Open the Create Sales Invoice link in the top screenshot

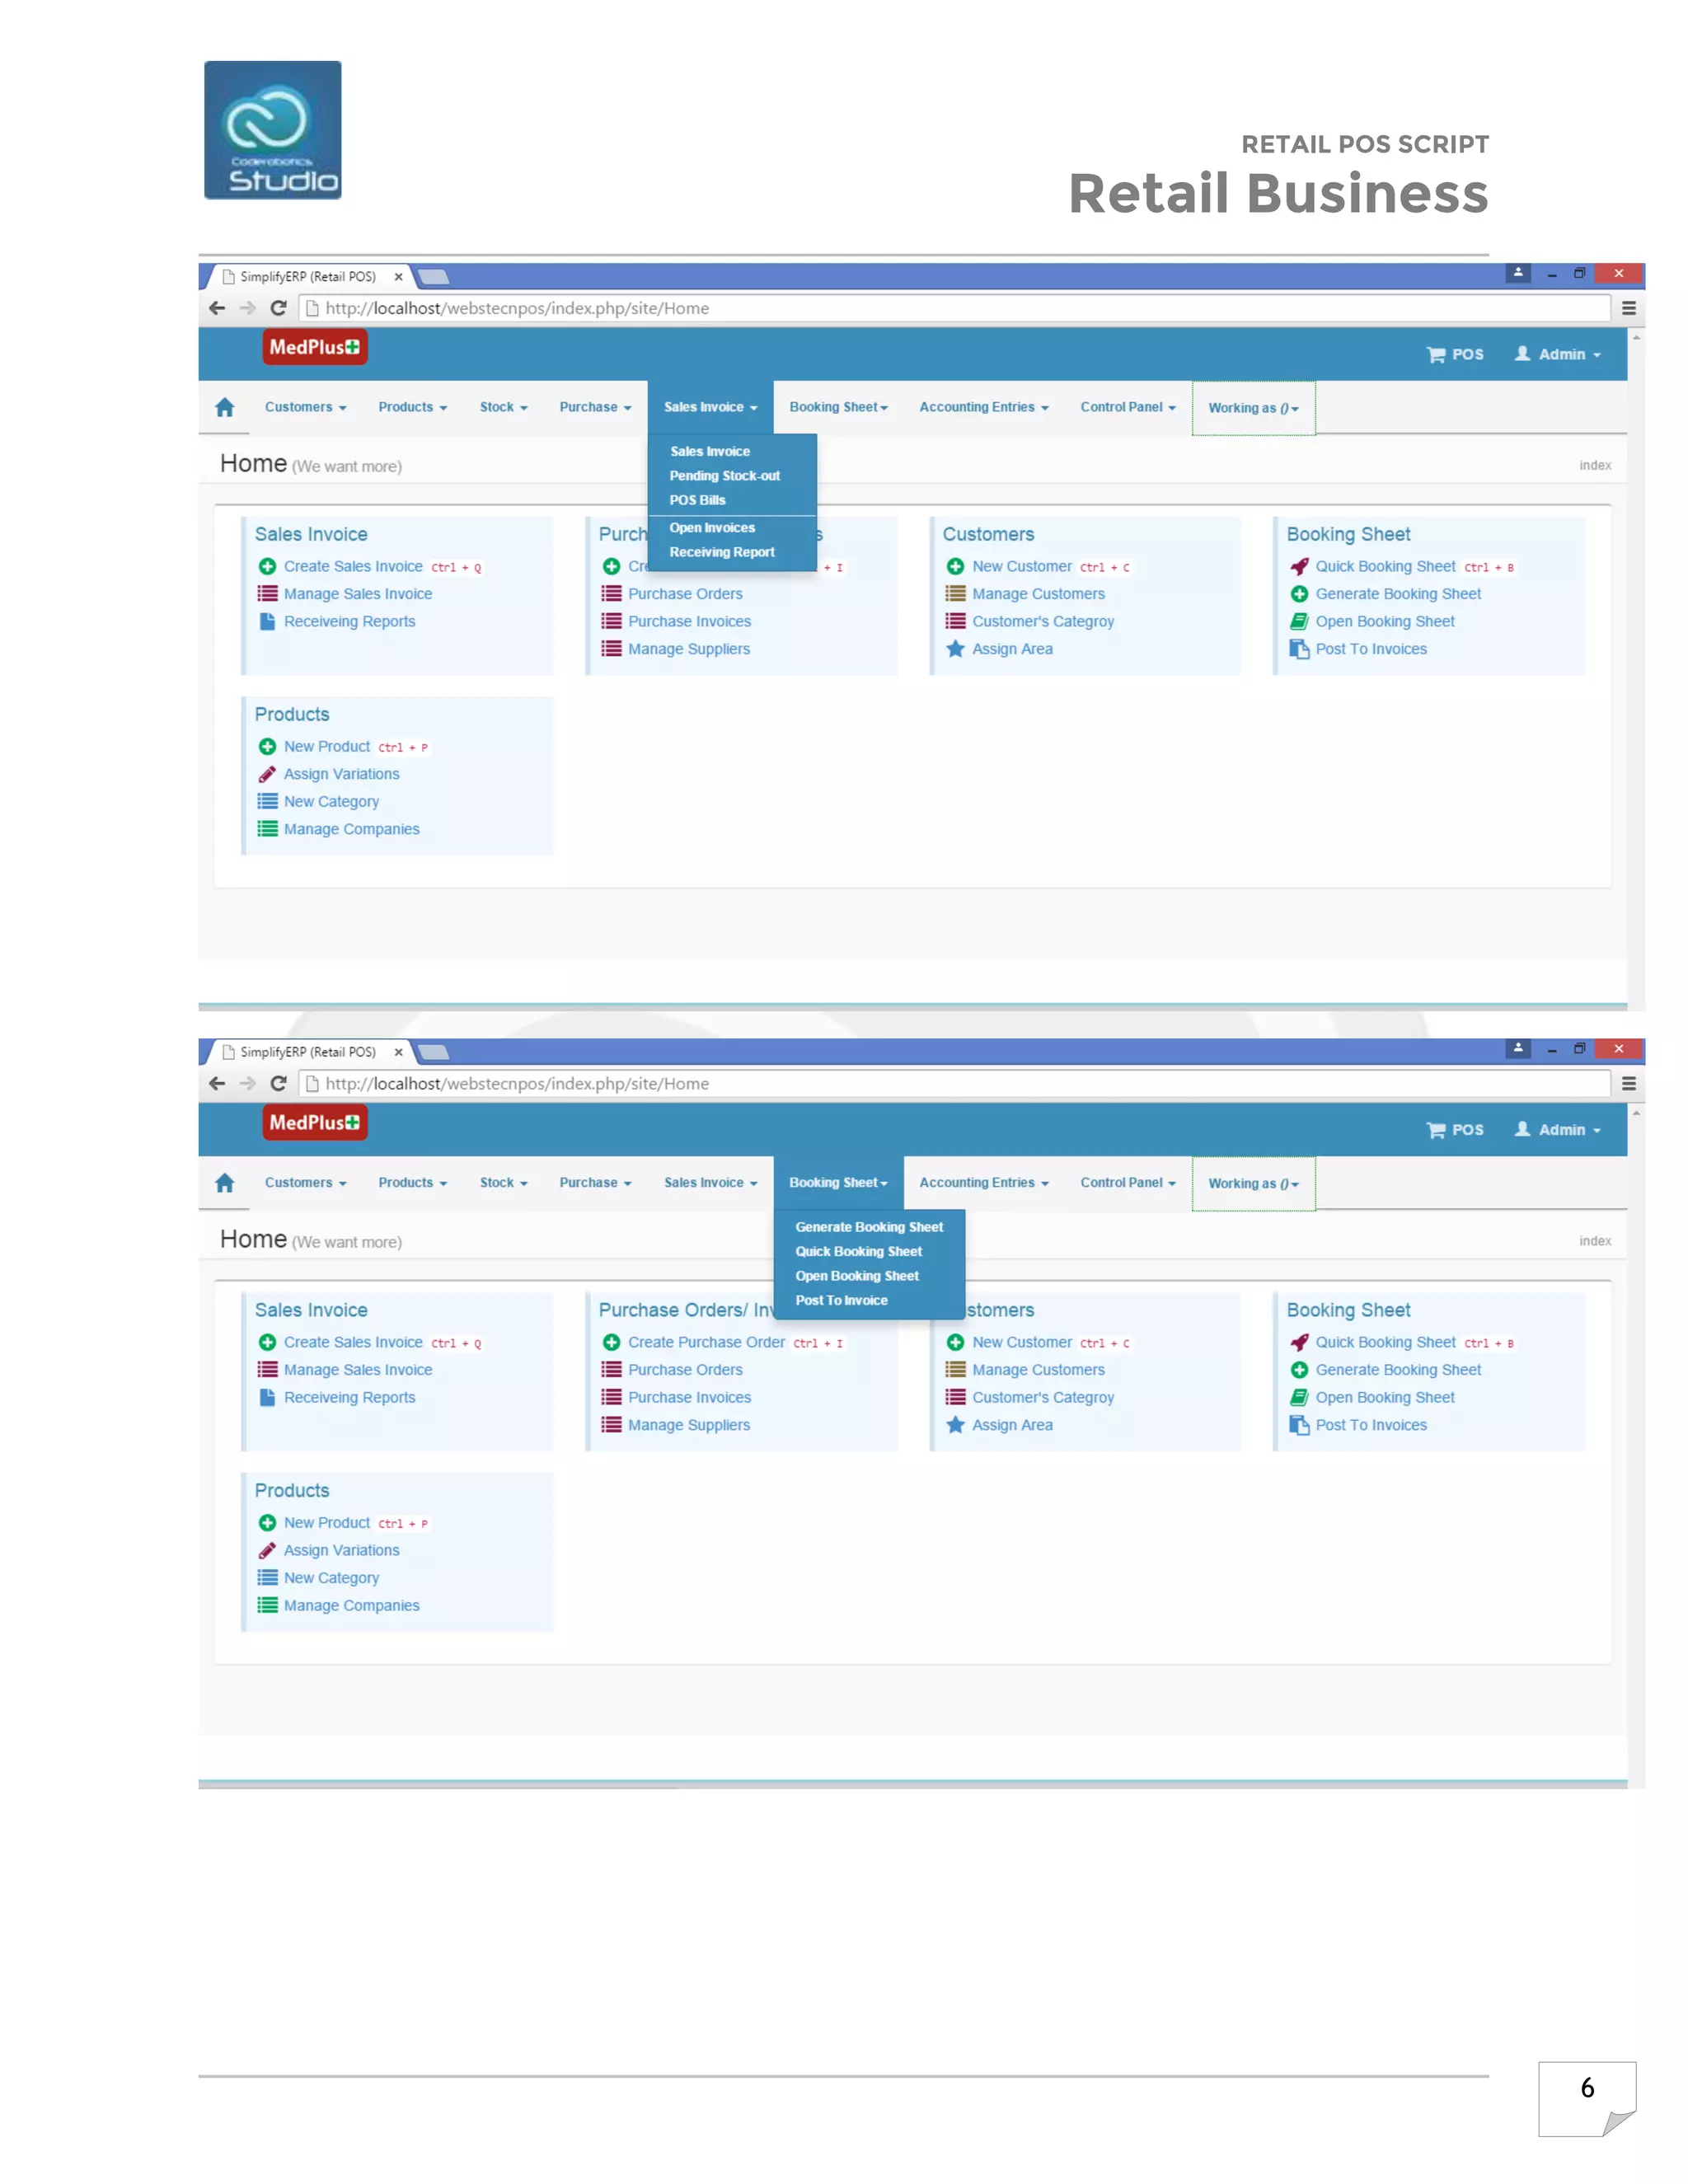pos(353,567)
